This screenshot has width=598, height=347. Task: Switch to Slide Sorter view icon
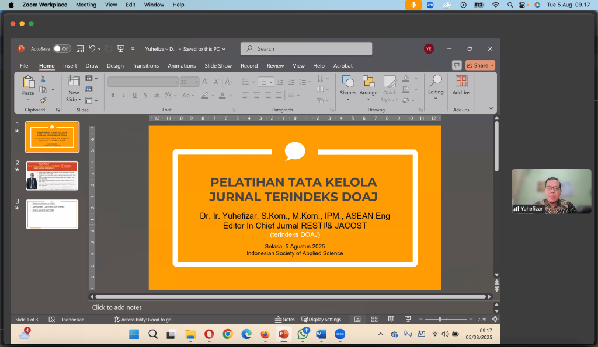[374, 319]
